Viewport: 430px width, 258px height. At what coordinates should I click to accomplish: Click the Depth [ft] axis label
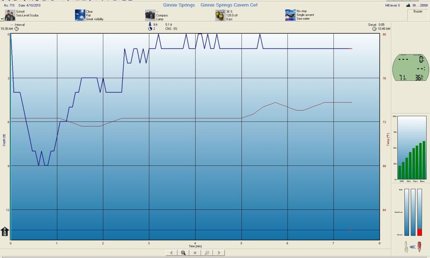coord(4,140)
